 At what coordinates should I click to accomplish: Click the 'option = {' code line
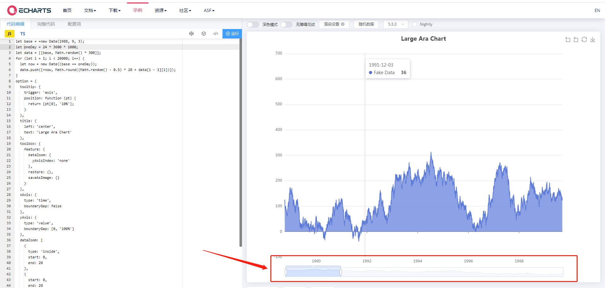pyautogui.click(x=26, y=81)
